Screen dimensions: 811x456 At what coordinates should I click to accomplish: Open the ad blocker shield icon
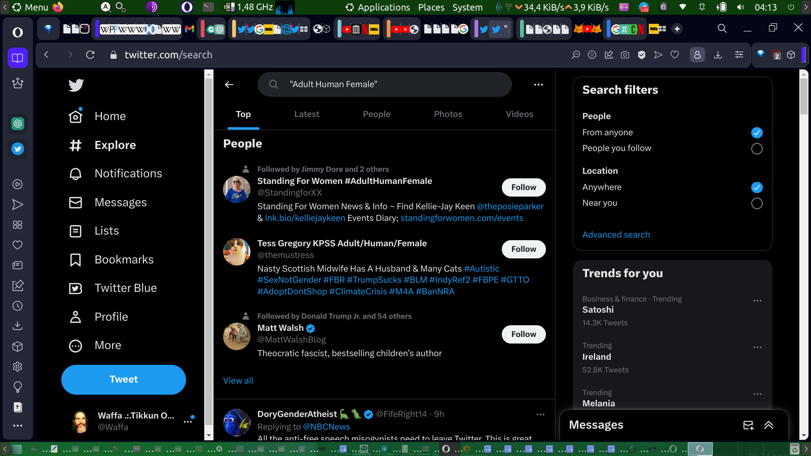pos(642,55)
